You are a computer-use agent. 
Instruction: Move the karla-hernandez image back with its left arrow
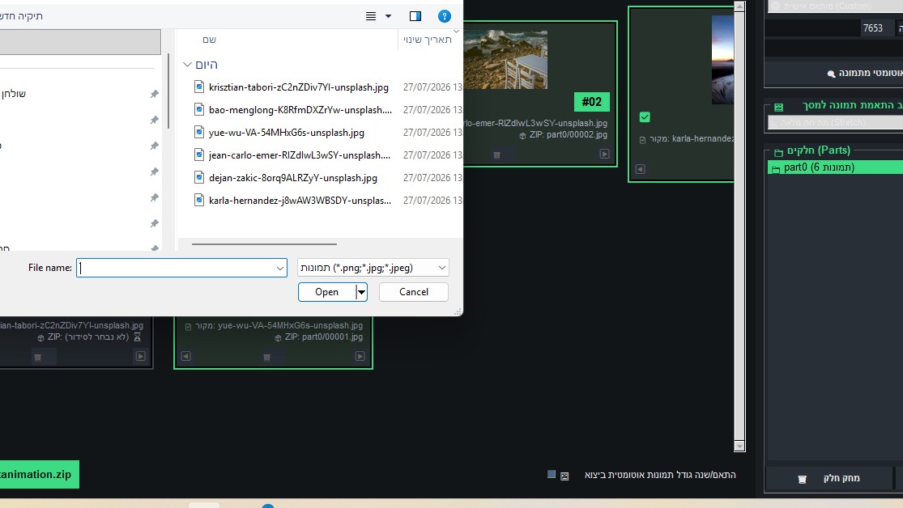click(x=640, y=168)
